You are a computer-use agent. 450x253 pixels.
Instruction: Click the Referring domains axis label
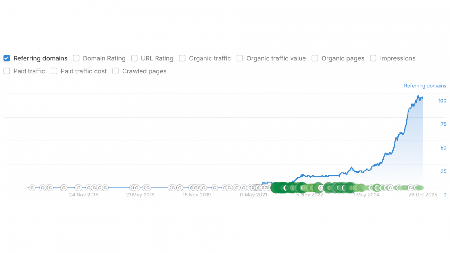click(425, 86)
